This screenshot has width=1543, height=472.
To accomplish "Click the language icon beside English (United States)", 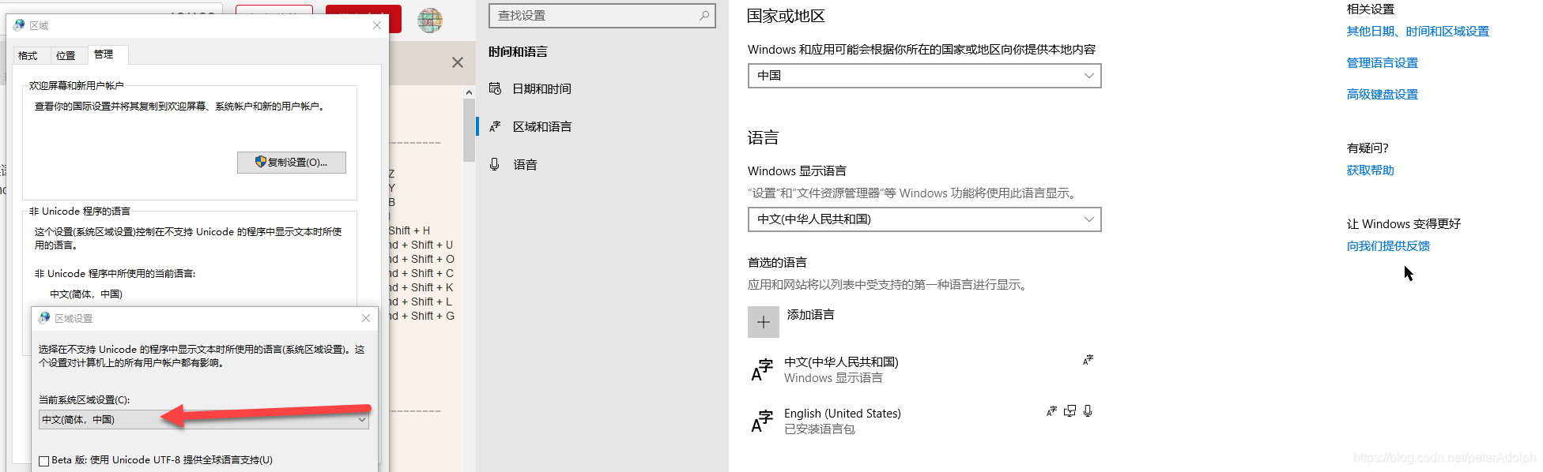I will click(762, 421).
